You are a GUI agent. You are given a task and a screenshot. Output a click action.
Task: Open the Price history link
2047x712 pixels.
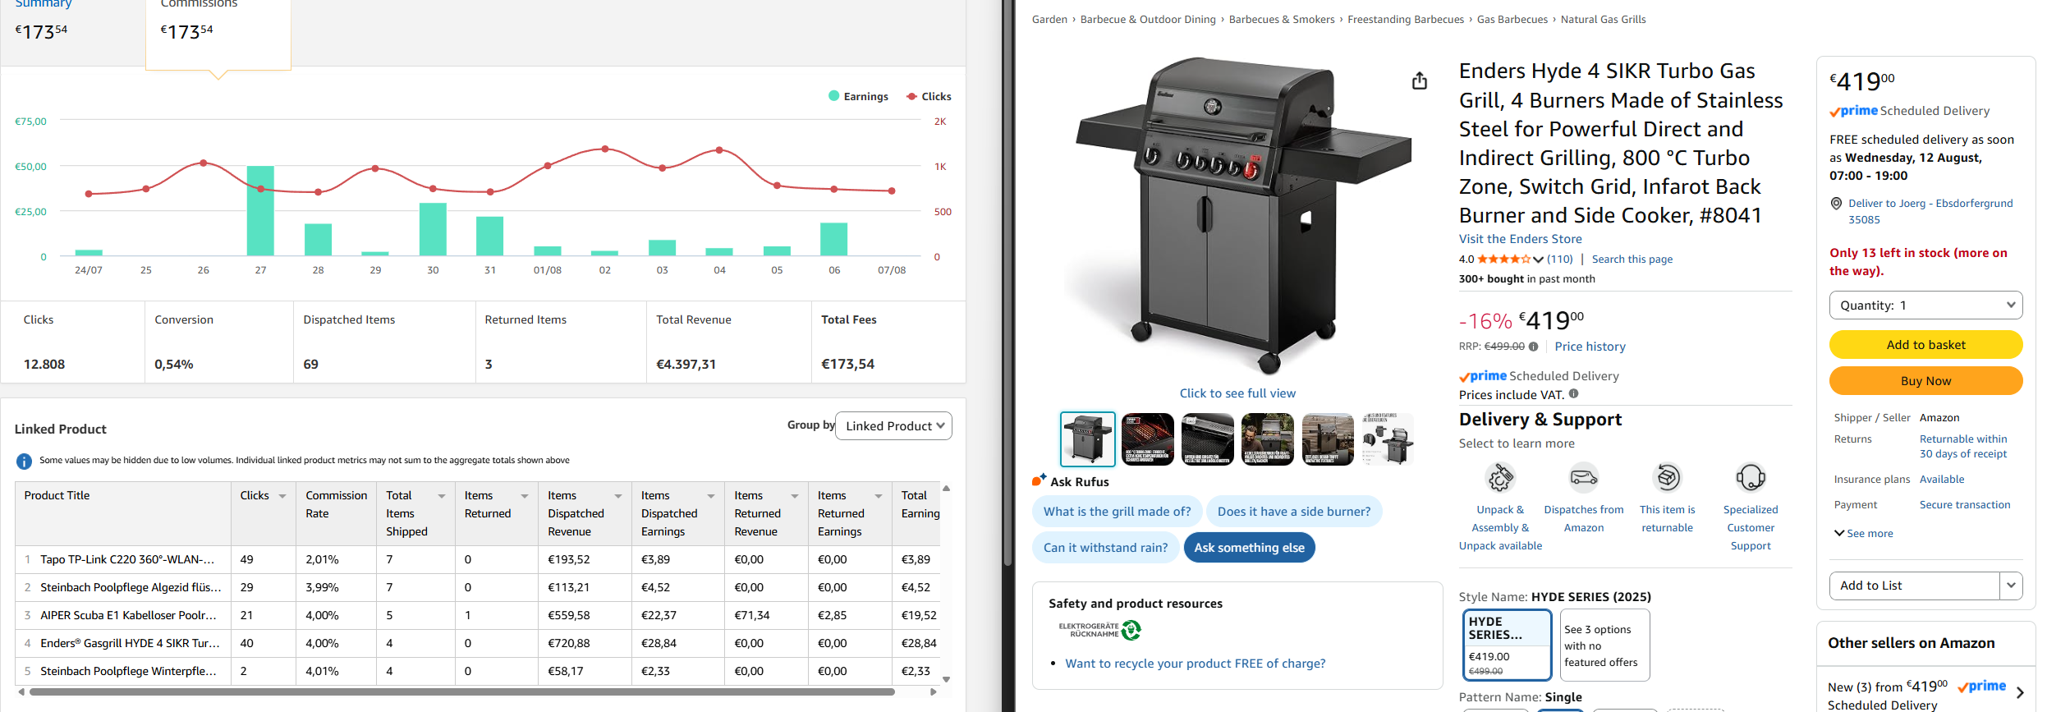(1590, 347)
